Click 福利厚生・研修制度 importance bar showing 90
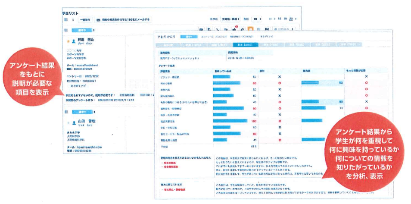411x204 pixels. click(228, 108)
